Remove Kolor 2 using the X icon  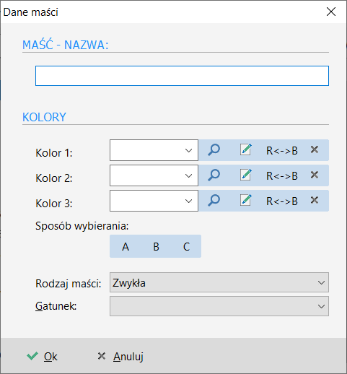[315, 175]
